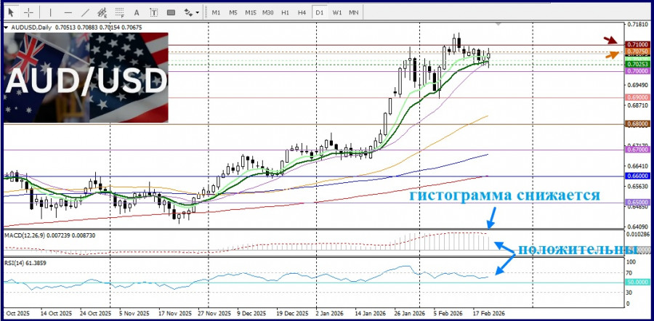
Task: Open the arrows objects dropdown
Action: 192,12
